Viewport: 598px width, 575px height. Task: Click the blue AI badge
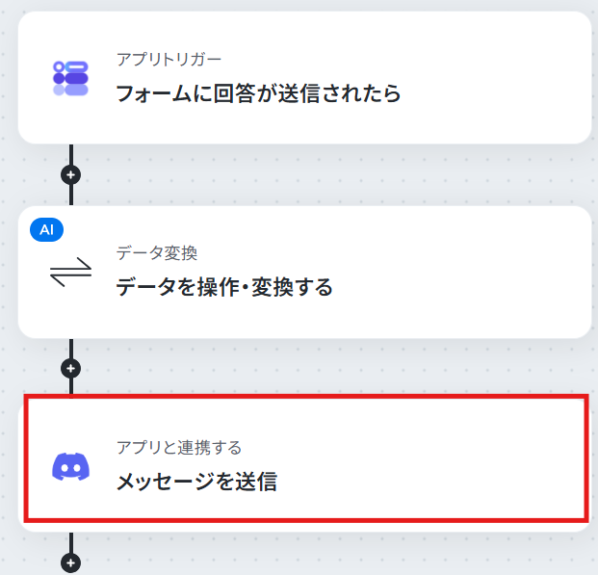(46, 229)
